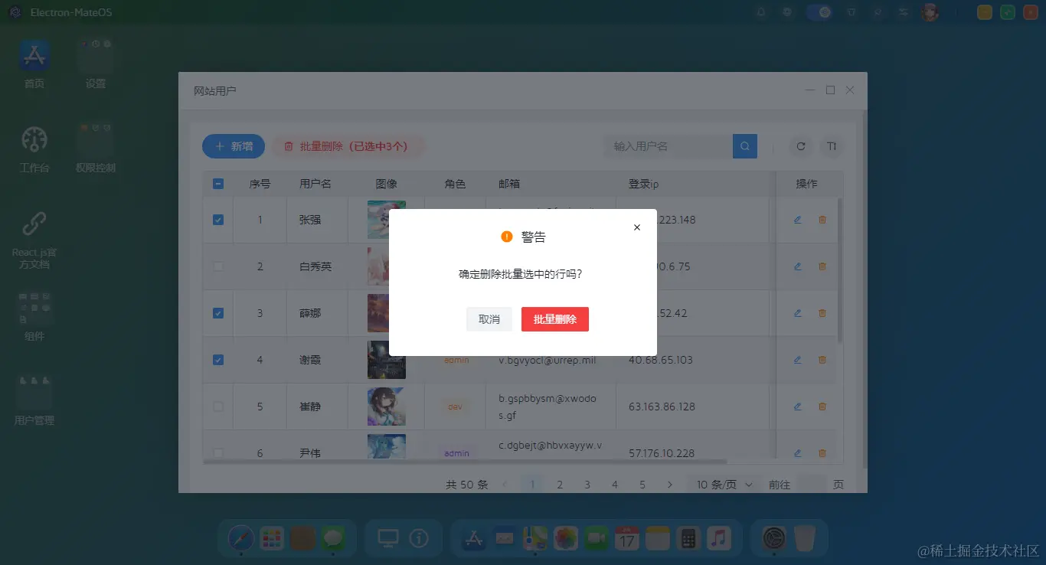Open the notification bell in top bar
The height and width of the screenshot is (565, 1046).
point(760,11)
